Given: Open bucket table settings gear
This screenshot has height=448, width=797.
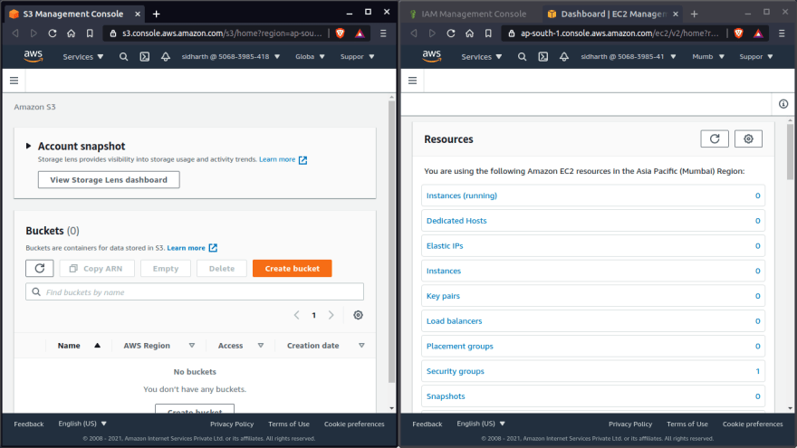Looking at the screenshot, I should 359,315.
